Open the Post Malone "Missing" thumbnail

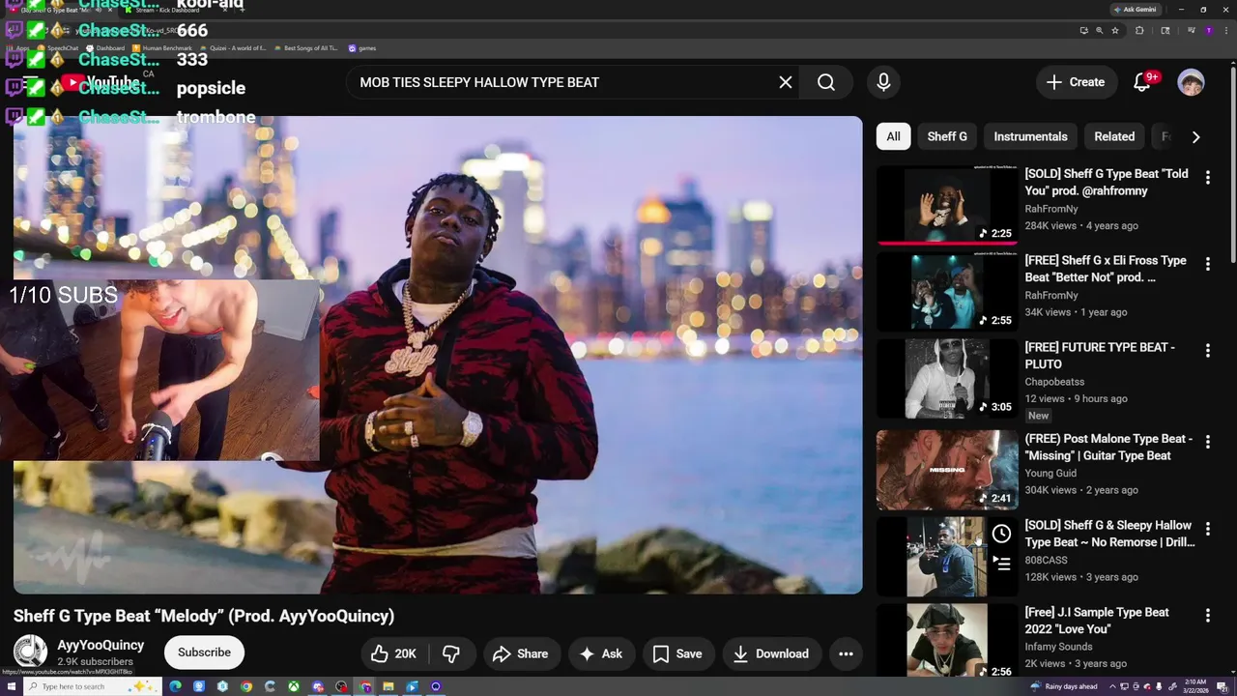tap(946, 470)
